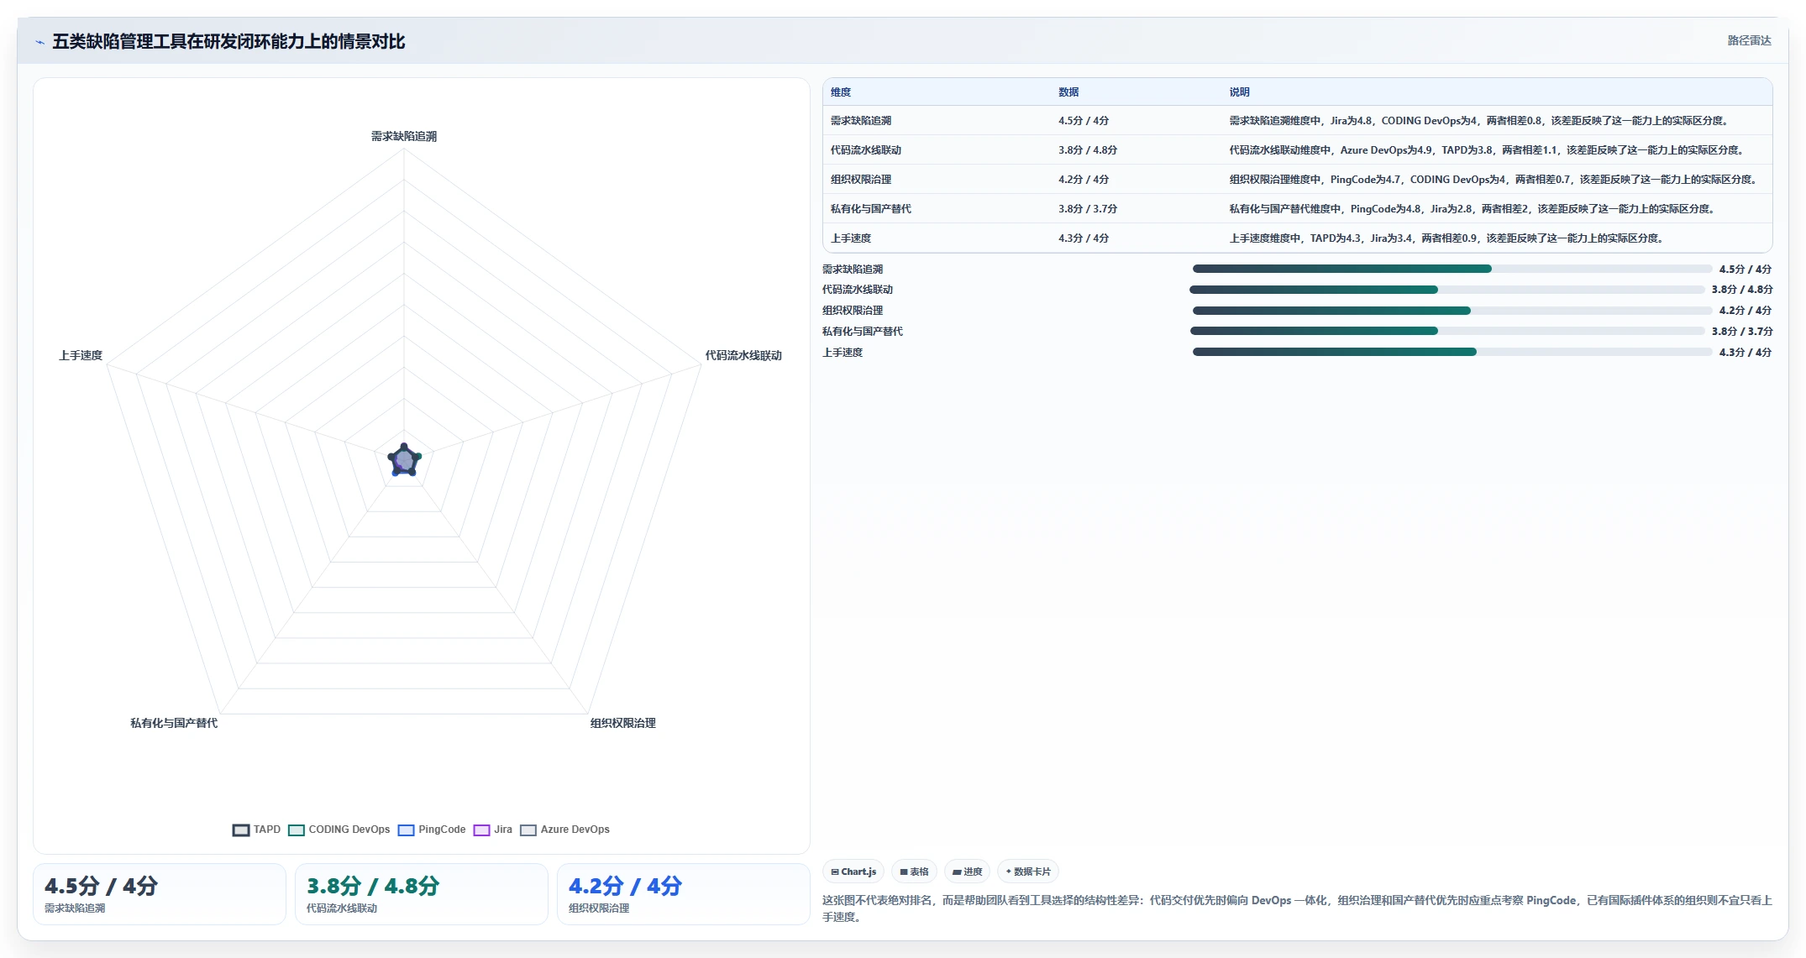
Task: Click the 路径雷达 label in header
Action: point(1749,40)
